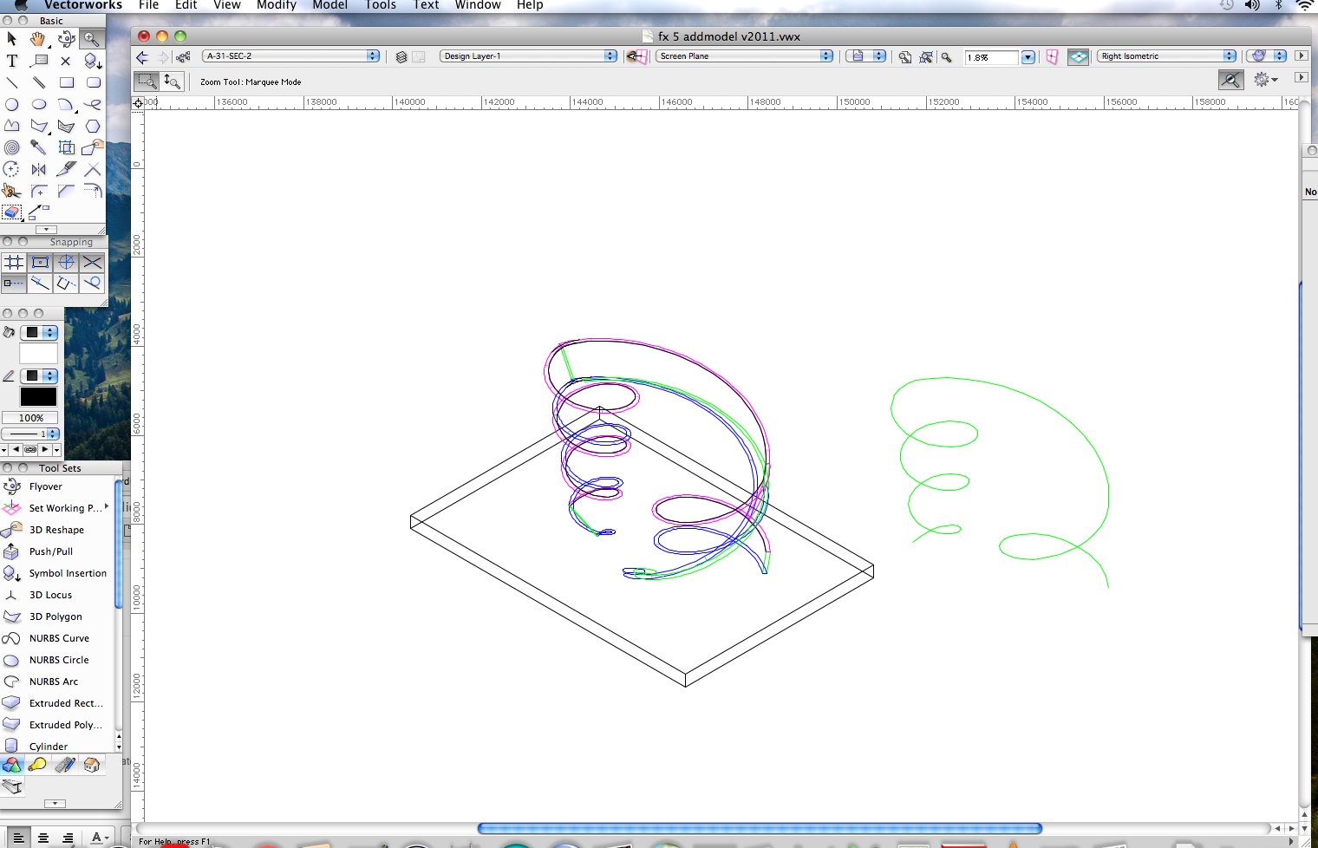
Task: Select the Text tool
Action: pos(11,61)
